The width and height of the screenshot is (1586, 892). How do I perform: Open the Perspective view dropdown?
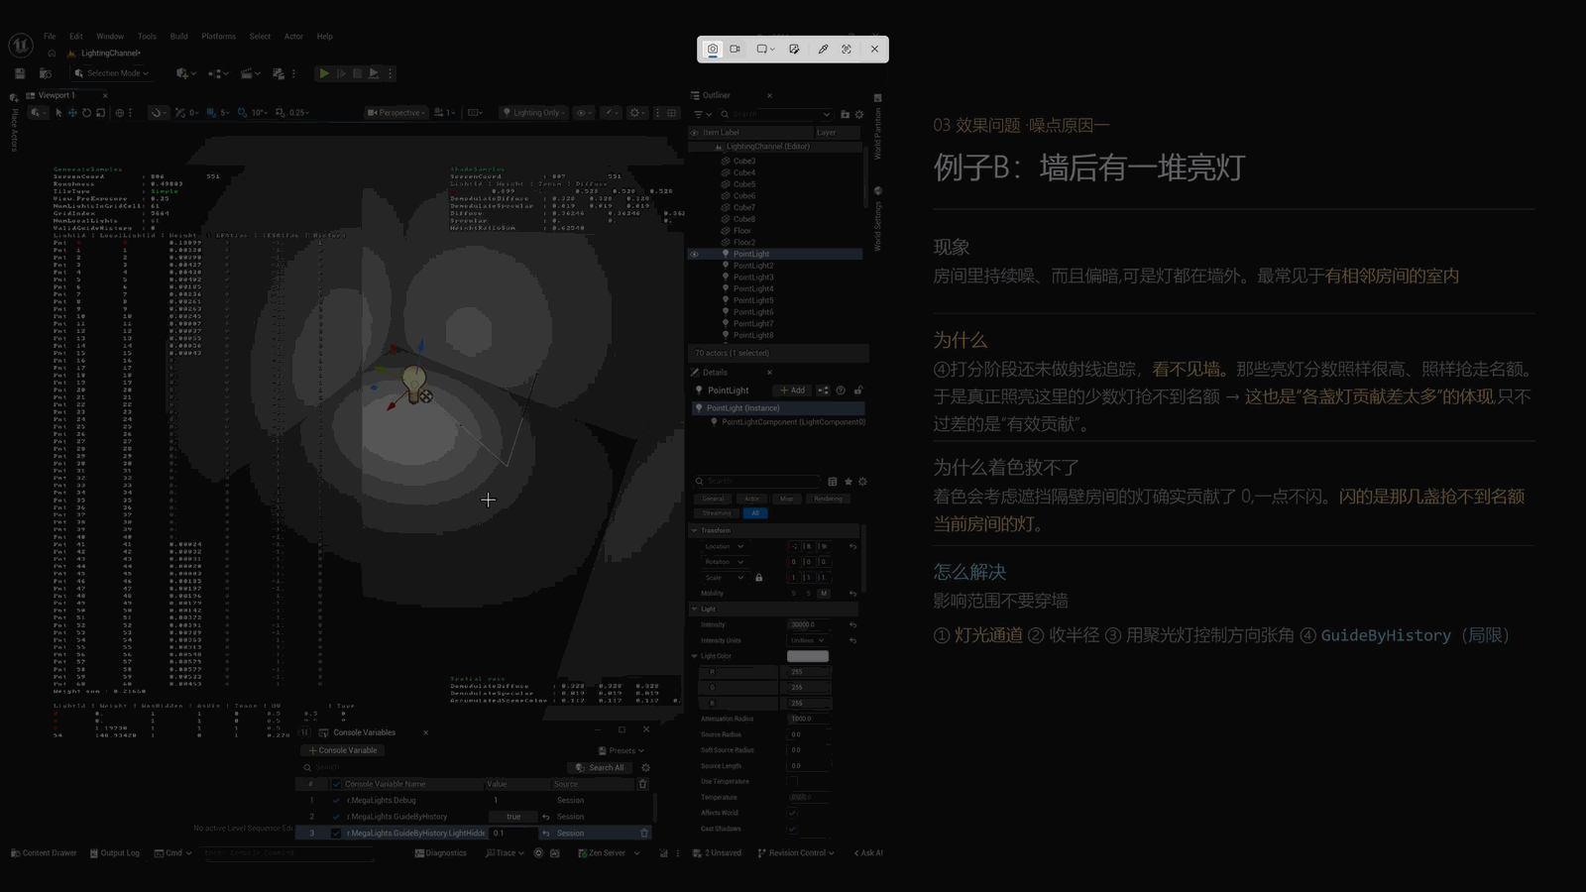(396, 113)
